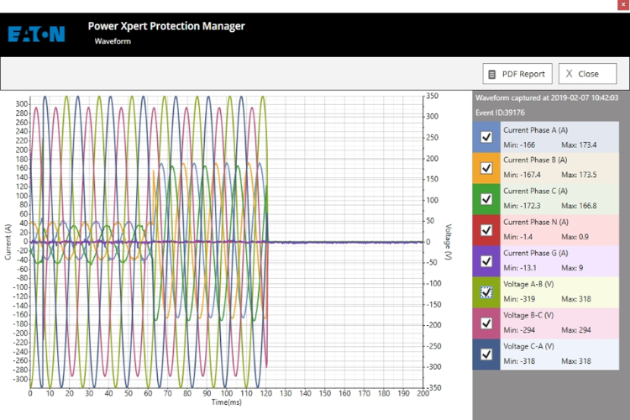This screenshot has height=420, width=630.
Task: Click the Close button in the toolbar
Action: [587, 74]
